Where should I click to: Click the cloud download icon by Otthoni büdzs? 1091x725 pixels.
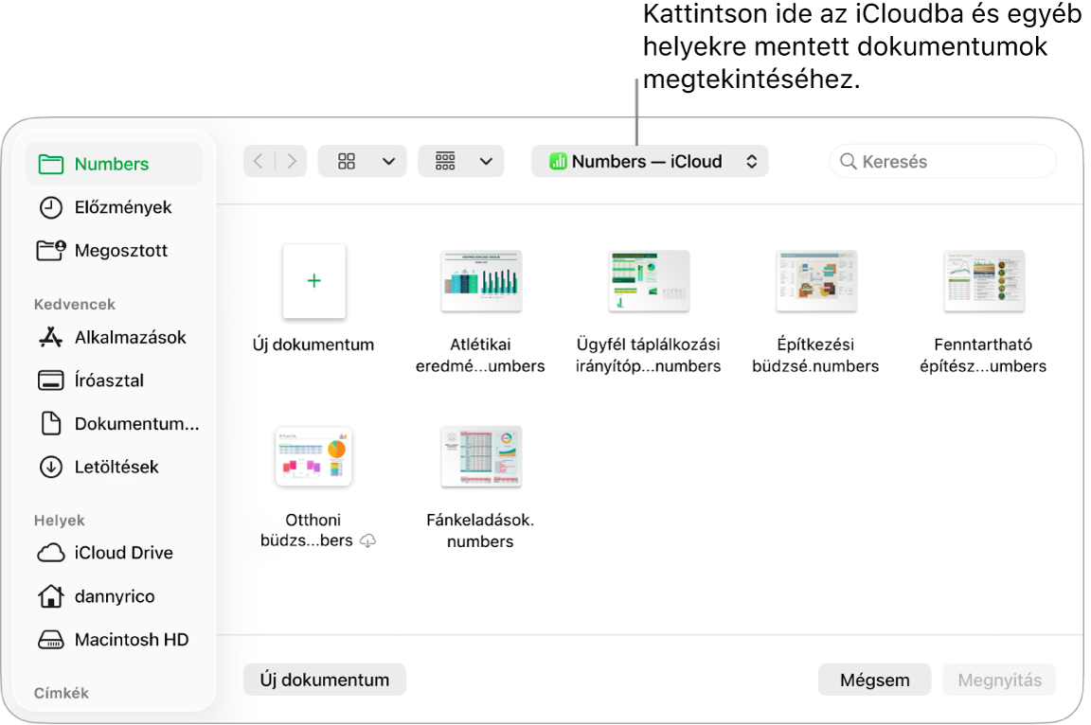(368, 540)
